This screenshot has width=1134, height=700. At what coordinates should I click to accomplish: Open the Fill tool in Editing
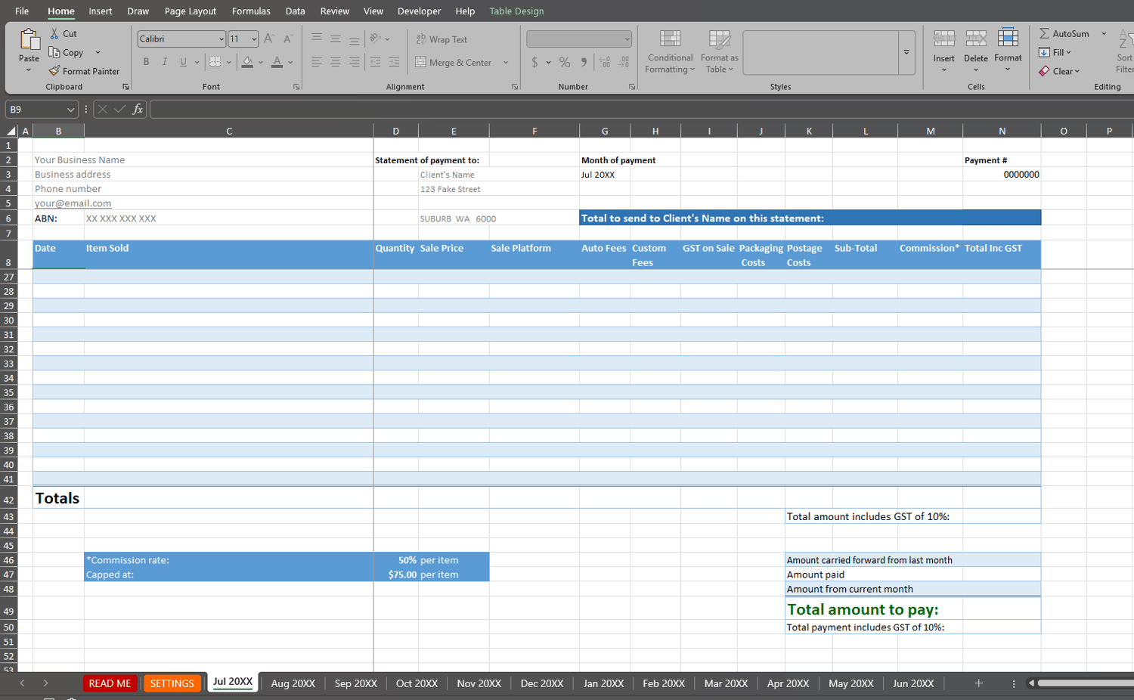point(1055,52)
